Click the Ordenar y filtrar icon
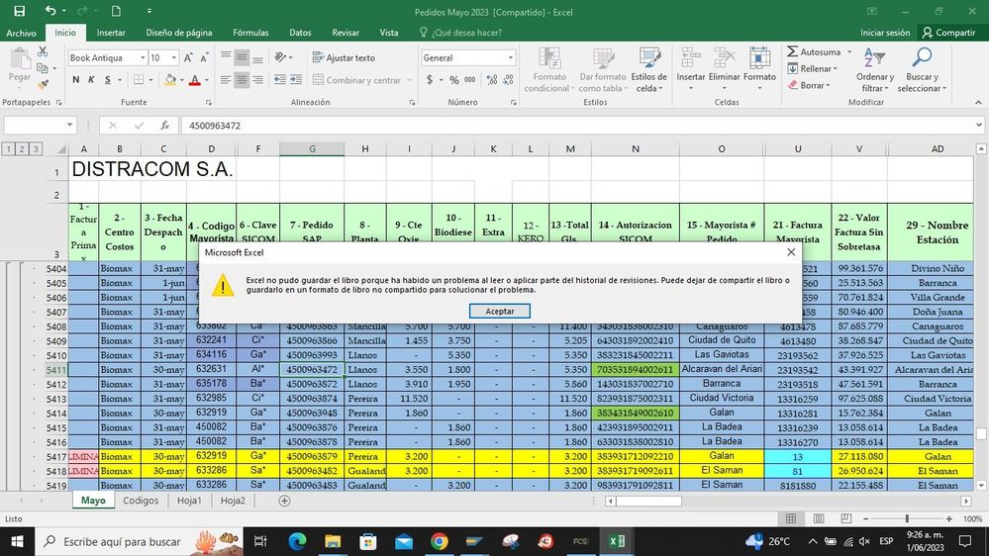The width and height of the screenshot is (989, 556). point(874,58)
